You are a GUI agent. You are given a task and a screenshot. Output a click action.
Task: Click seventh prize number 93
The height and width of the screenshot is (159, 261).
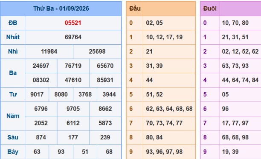(x=61, y=152)
